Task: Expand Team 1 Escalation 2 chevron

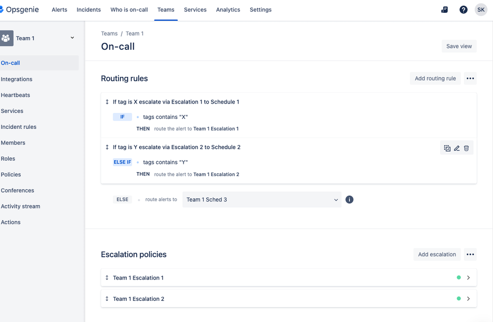Action: (x=468, y=299)
